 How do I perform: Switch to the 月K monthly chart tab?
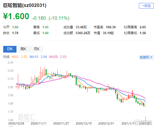pos(36,49)
